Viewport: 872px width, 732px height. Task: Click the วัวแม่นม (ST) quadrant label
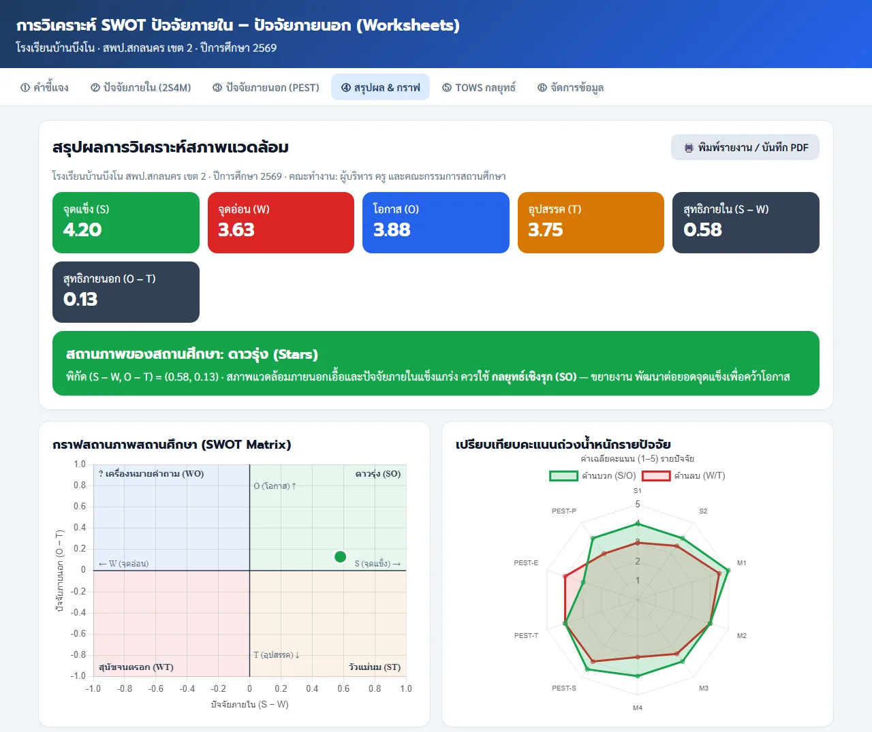(375, 667)
